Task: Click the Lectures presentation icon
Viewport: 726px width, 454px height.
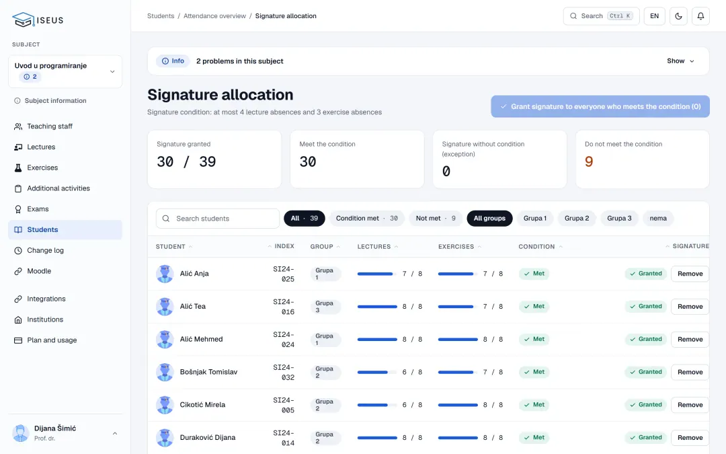Action: pos(18,147)
